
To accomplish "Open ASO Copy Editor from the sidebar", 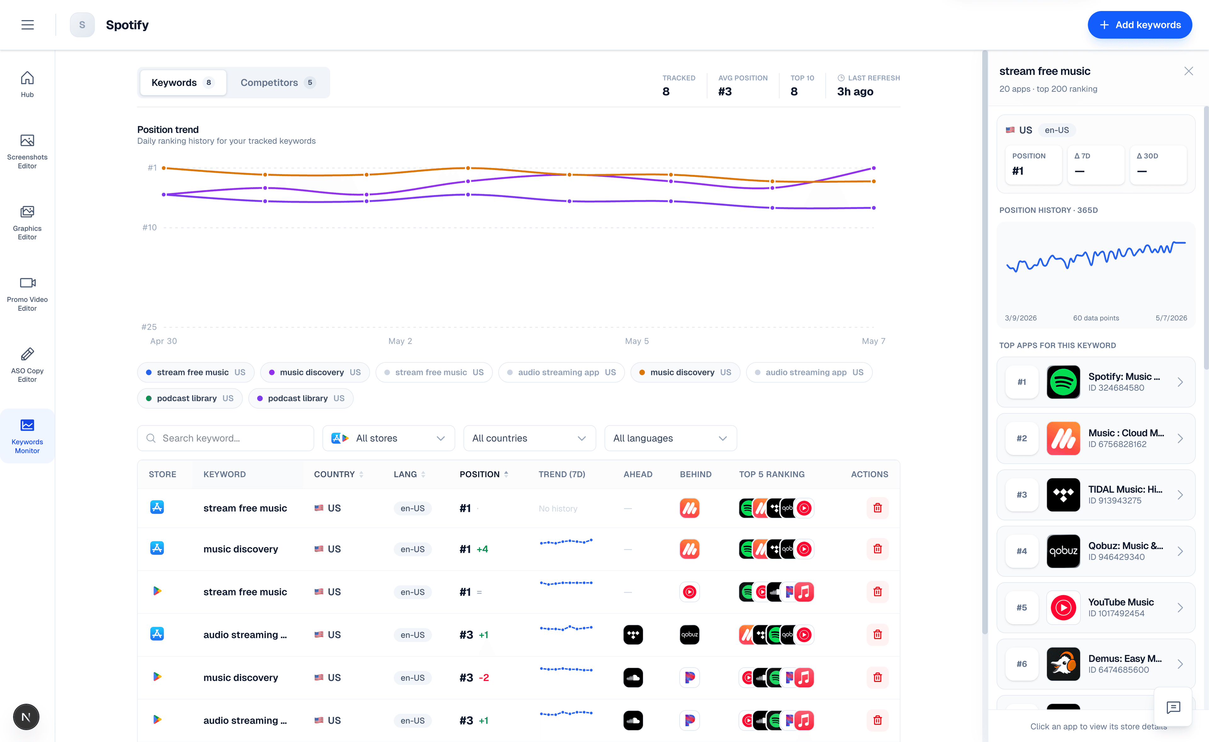I will [x=27, y=365].
